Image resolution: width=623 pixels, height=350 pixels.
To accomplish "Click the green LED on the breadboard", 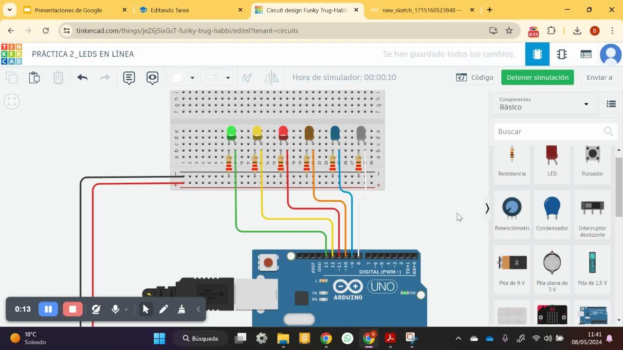I will [x=232, y=133].
